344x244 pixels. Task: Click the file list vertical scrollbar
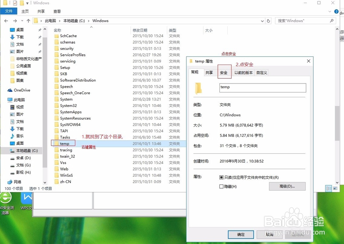coord(337,123)
